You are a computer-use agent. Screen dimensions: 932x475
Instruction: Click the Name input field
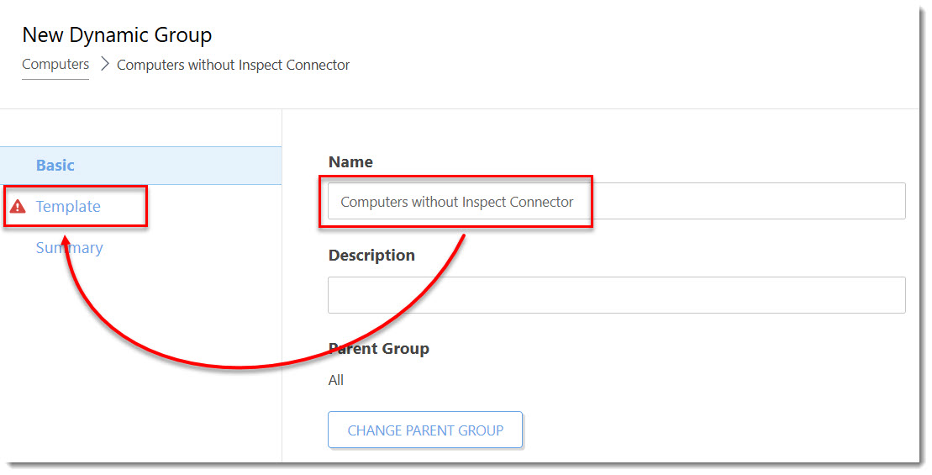coord(616,202)
